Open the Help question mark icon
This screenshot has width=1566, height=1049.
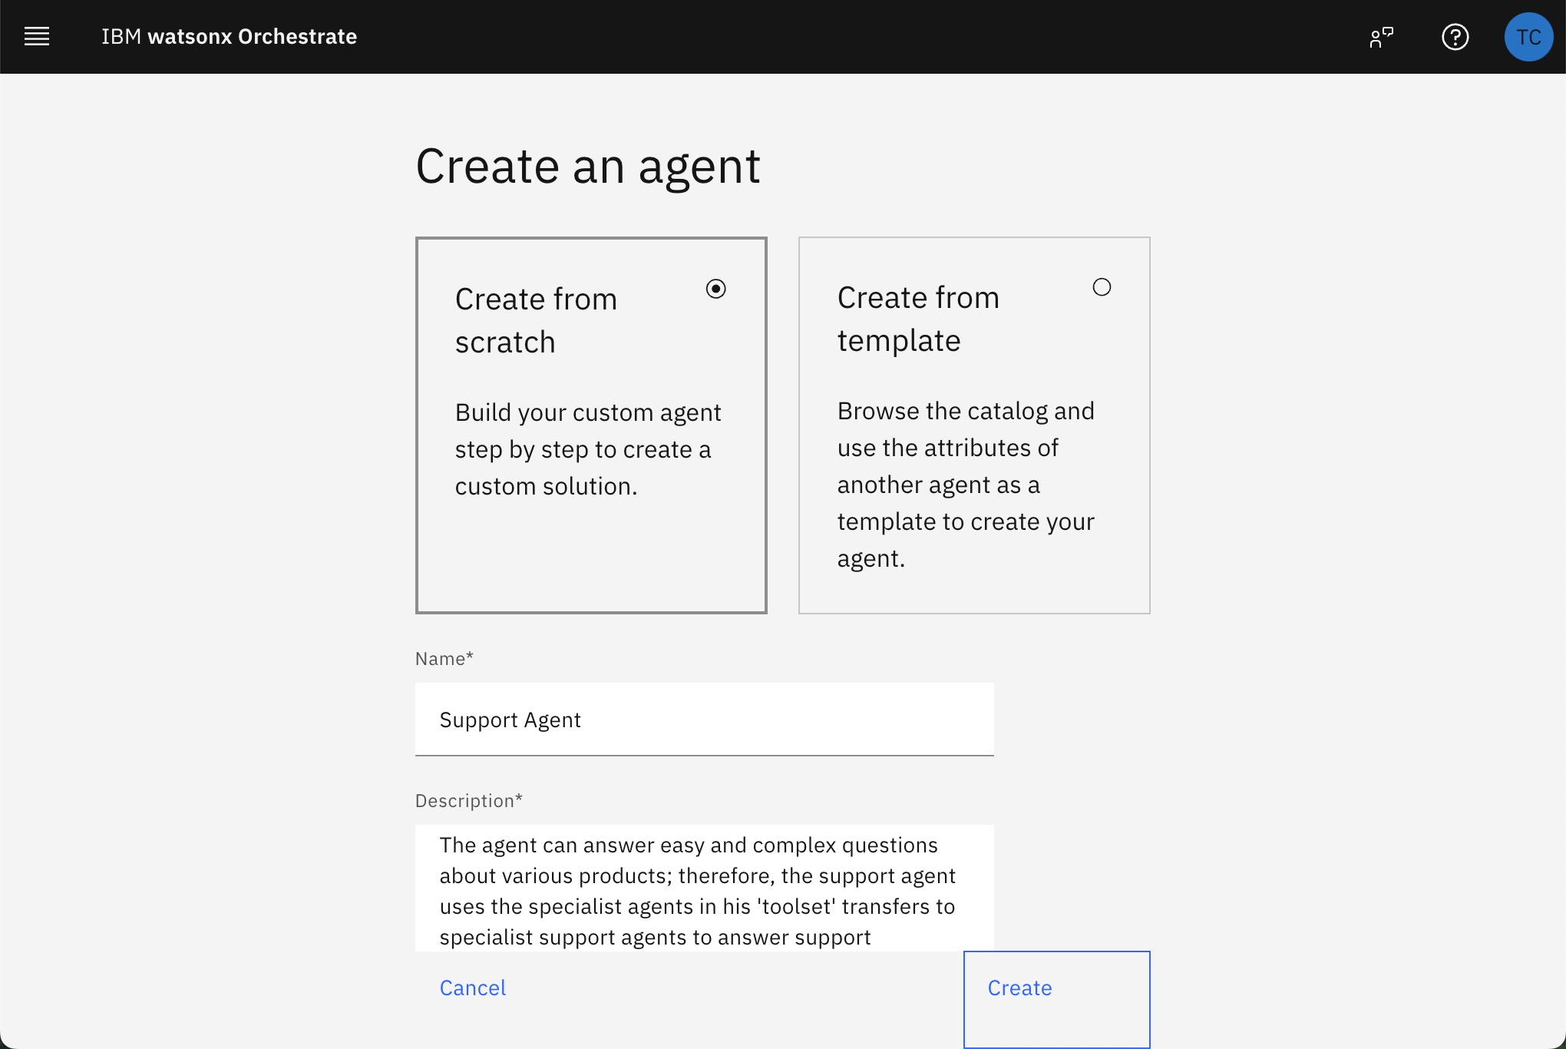[x=1455, y=36]
